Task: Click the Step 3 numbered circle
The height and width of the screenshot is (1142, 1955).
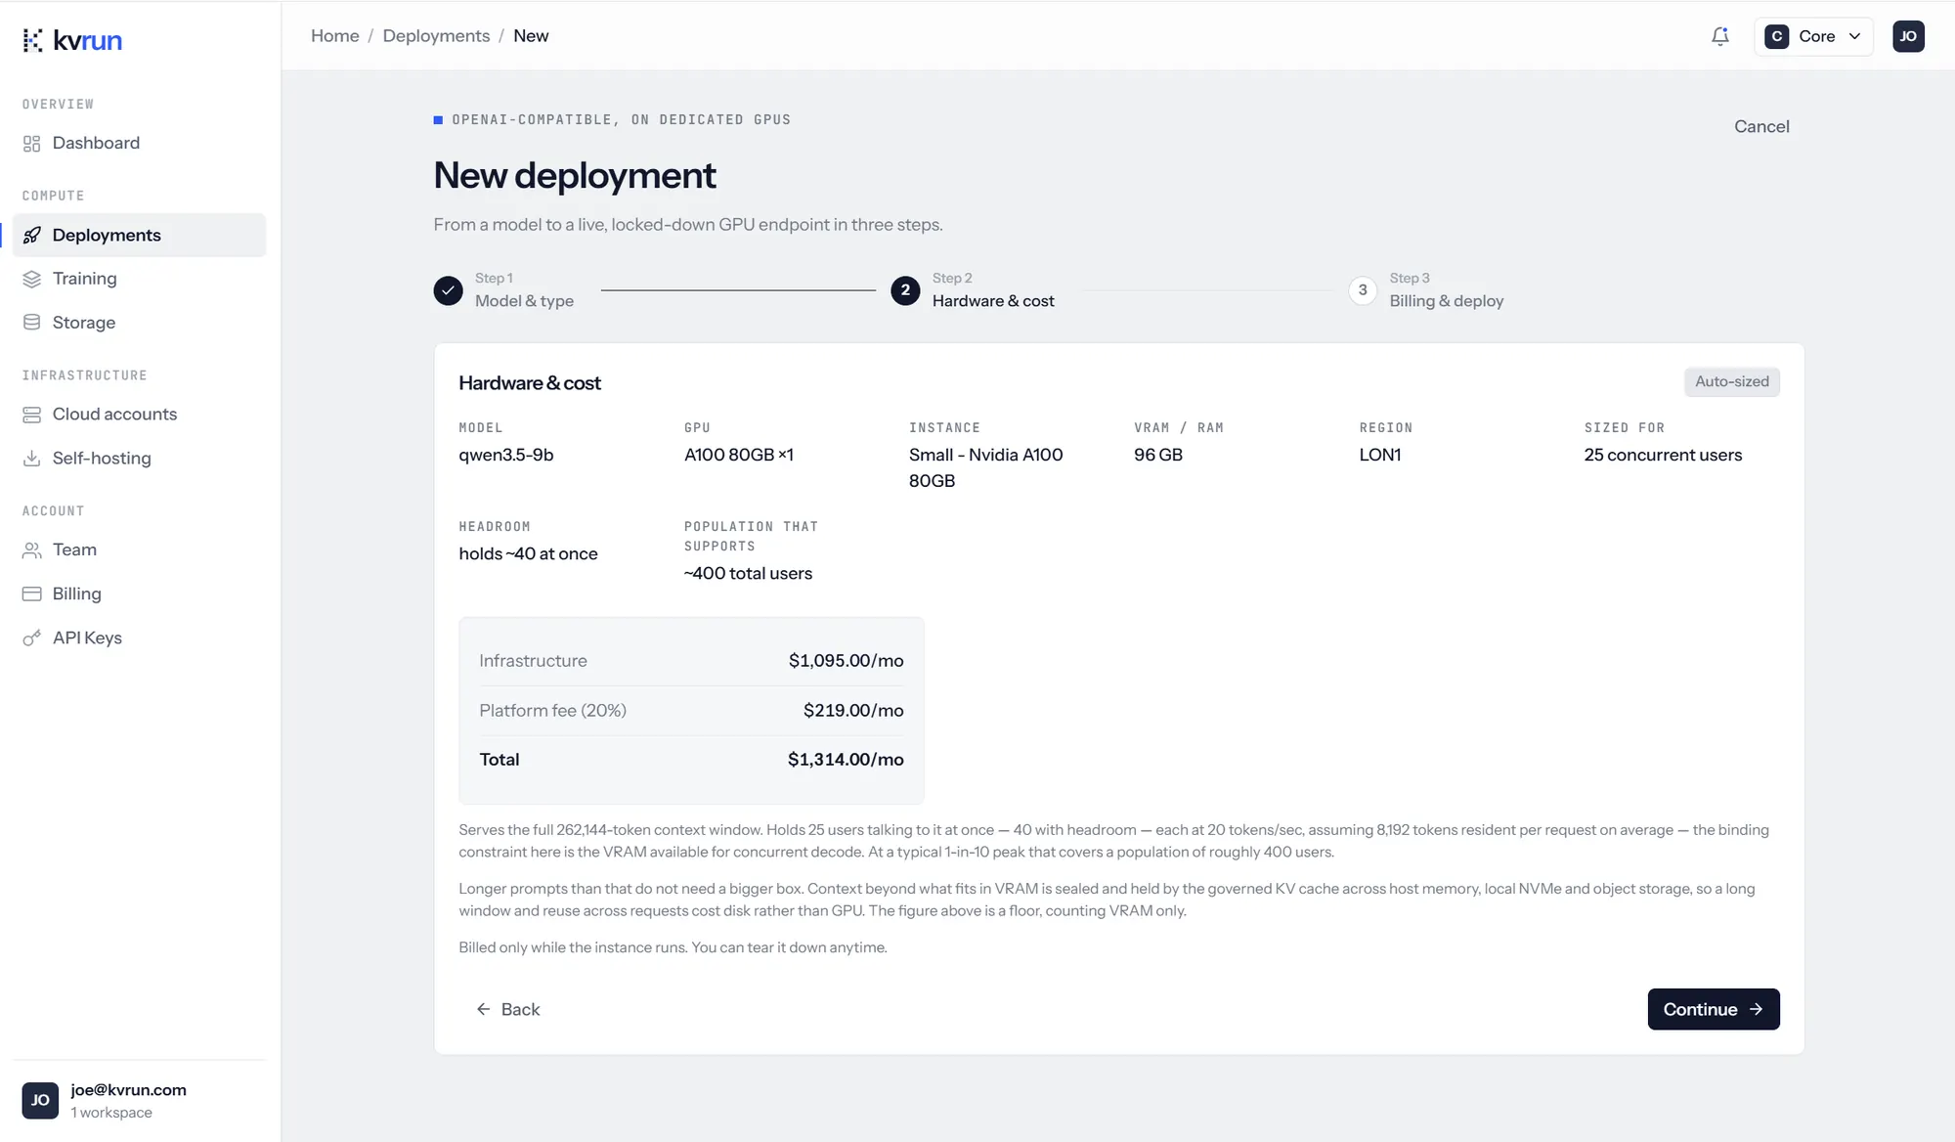Action: [x=1363, y=290]
